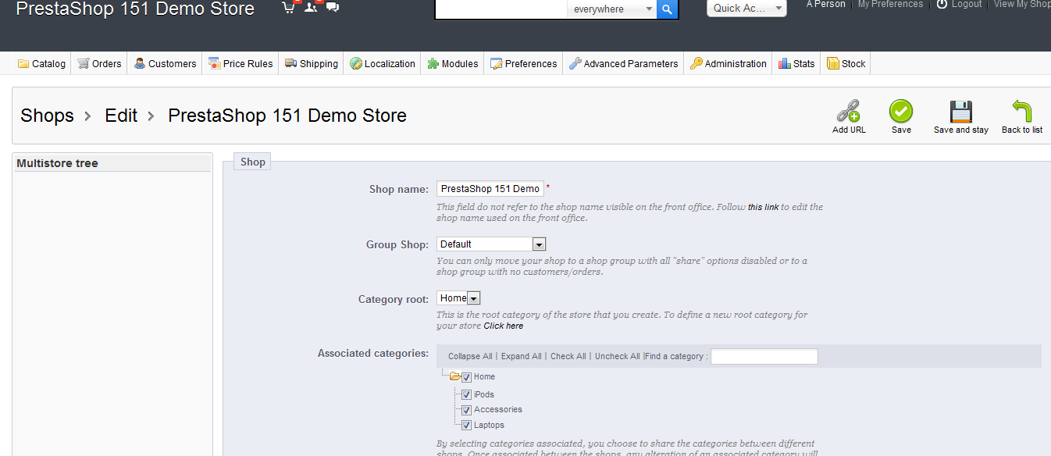The image size is (1051, 456).
Task: Open the Catalog menu
Action: [x=42, y=64]
